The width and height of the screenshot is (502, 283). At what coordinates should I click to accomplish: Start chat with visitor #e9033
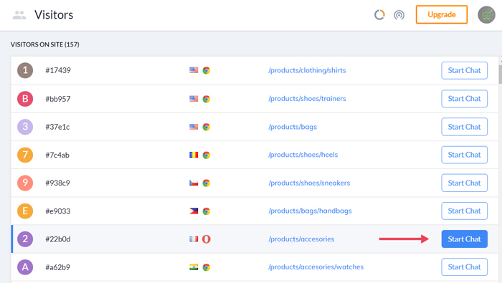[x=464, y=211]
